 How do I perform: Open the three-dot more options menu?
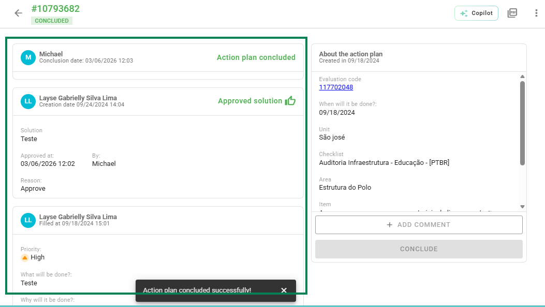click(x=536, y=13)
